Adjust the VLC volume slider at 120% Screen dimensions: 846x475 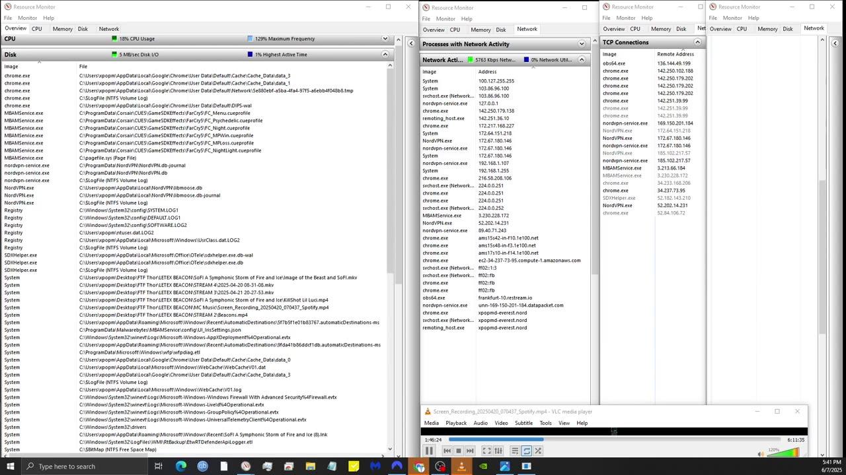tap(783, 453)
